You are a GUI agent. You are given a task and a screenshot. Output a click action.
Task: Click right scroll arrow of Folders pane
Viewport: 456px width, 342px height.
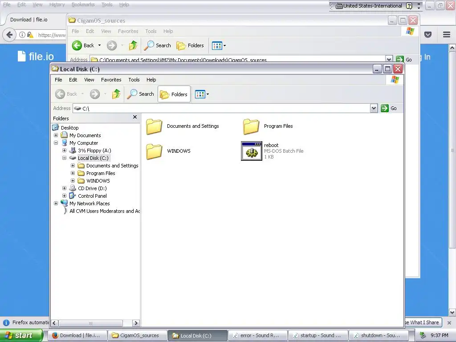(x=136, y=323)
